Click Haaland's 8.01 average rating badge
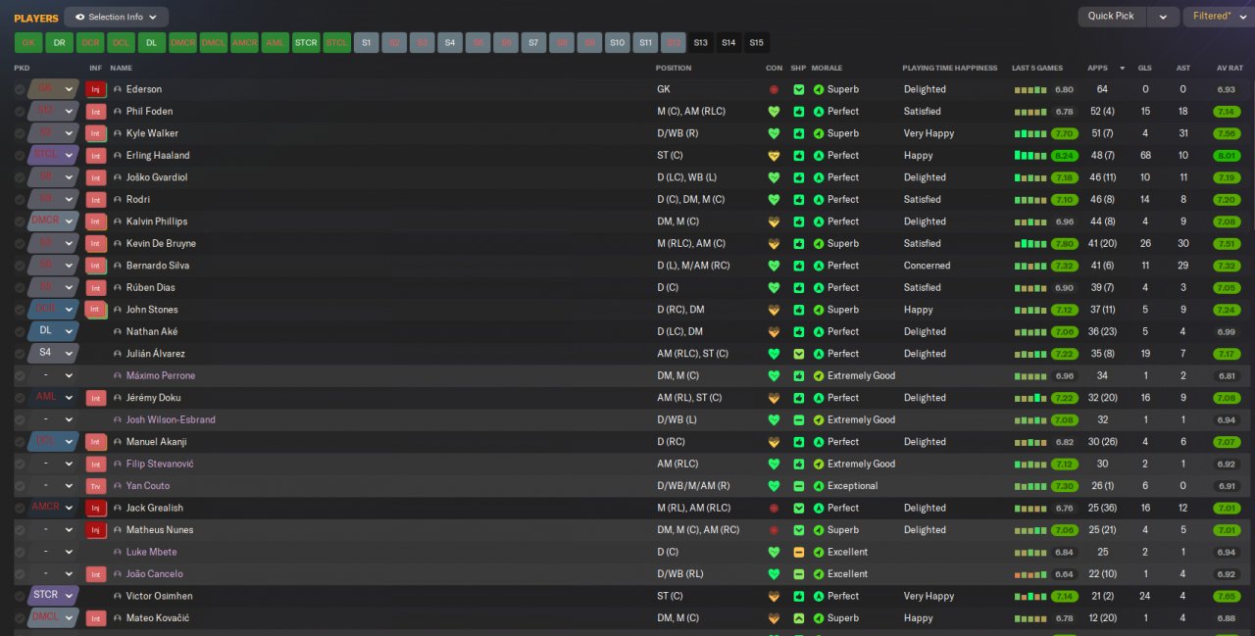The image size is (1255, 636). 1226,156
